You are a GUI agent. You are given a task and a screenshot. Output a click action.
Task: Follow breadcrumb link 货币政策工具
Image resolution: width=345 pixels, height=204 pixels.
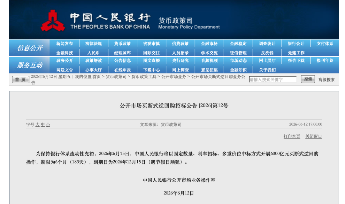(x=144, y=77)
